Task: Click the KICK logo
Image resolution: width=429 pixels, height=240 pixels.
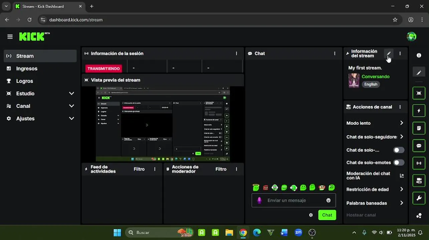Action: point(34,37)
